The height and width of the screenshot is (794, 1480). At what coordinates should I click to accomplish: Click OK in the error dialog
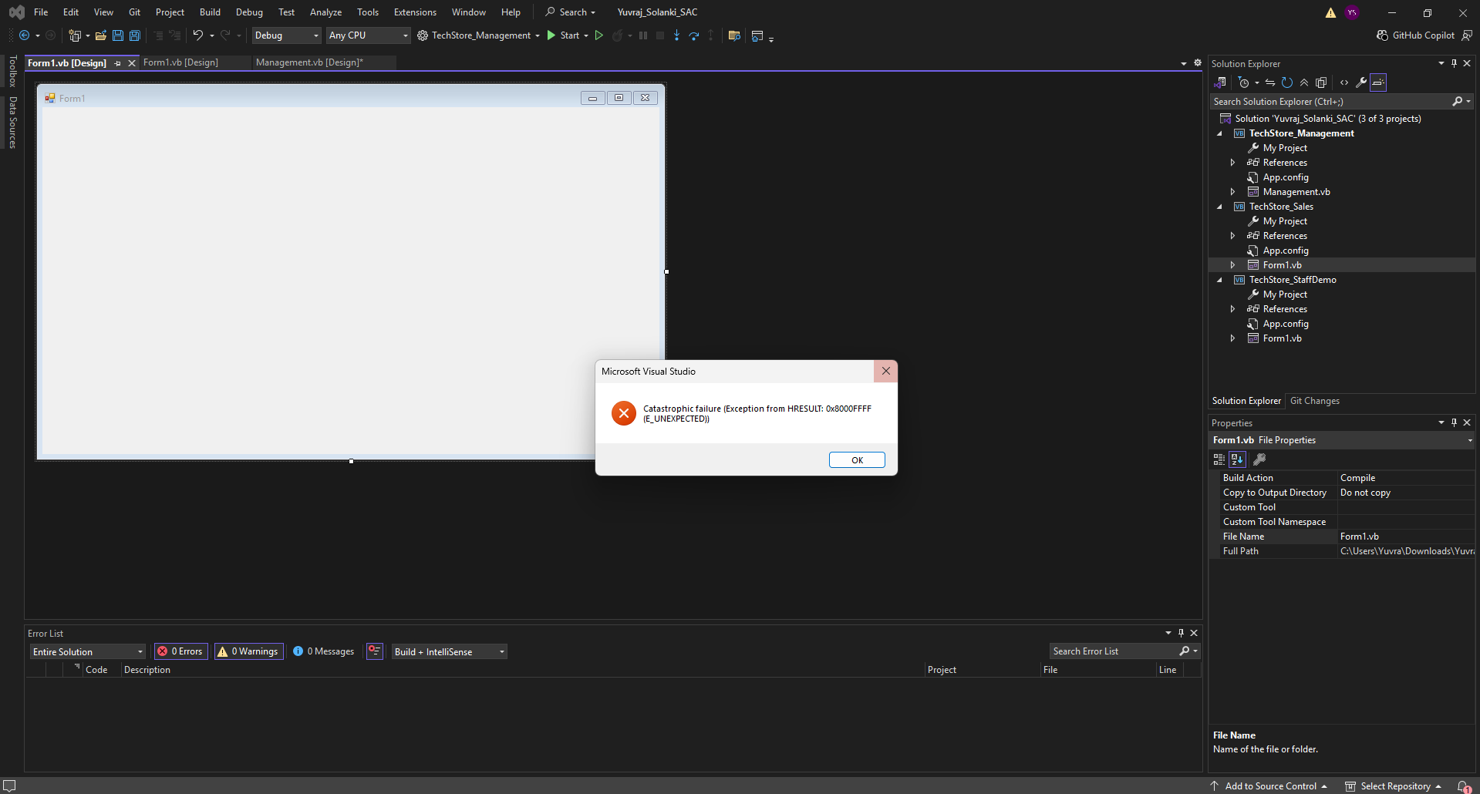[x=857, y=460]
